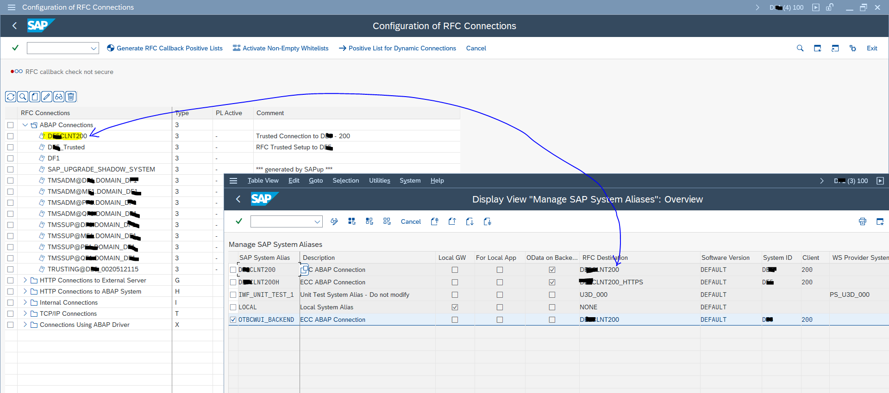Screen dimensions: 889x393
Task: Click the Select Block icon in Aliases toolbar
Action: pos(369,221)
